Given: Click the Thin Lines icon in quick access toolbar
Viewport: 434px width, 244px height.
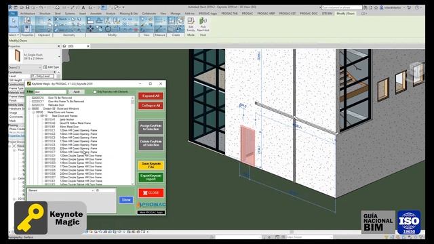Looking at the screenshot, I should coord(104,7).
